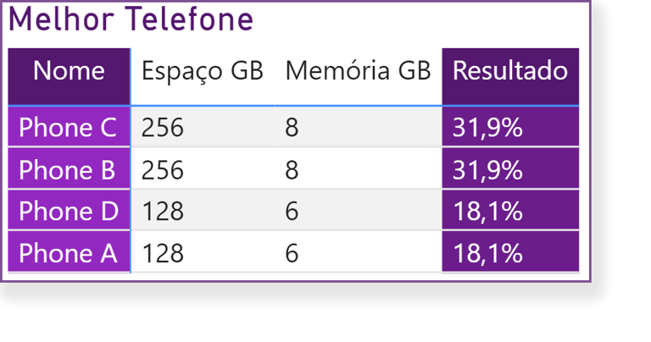Select Phone B's Memória GB value 8

[292, 169]
